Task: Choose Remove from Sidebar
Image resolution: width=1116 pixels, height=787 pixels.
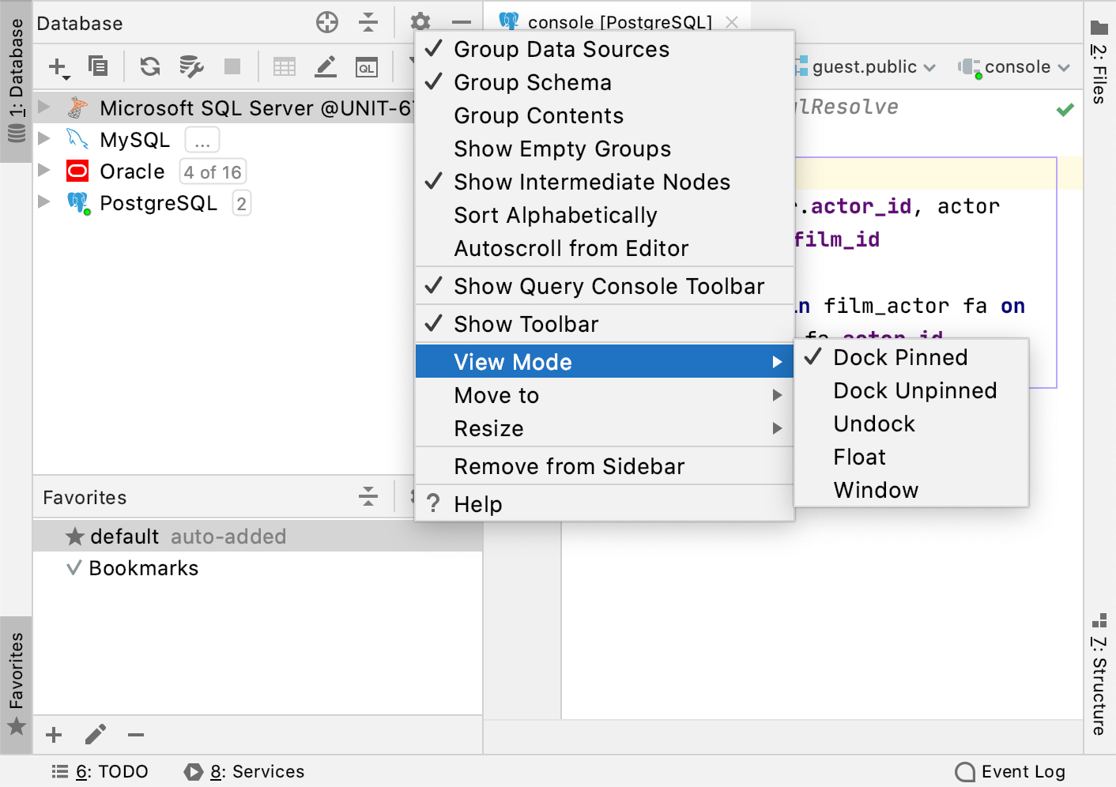Action: coord(605,466)
